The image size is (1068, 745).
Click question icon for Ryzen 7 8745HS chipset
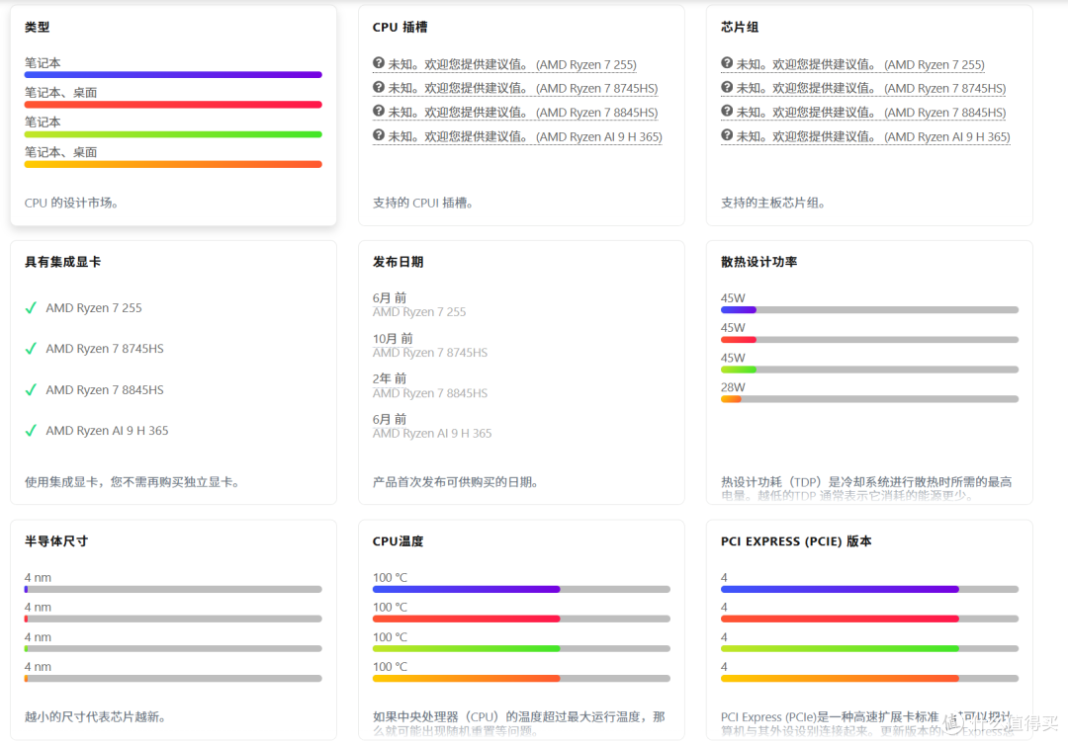coord(727,87)
